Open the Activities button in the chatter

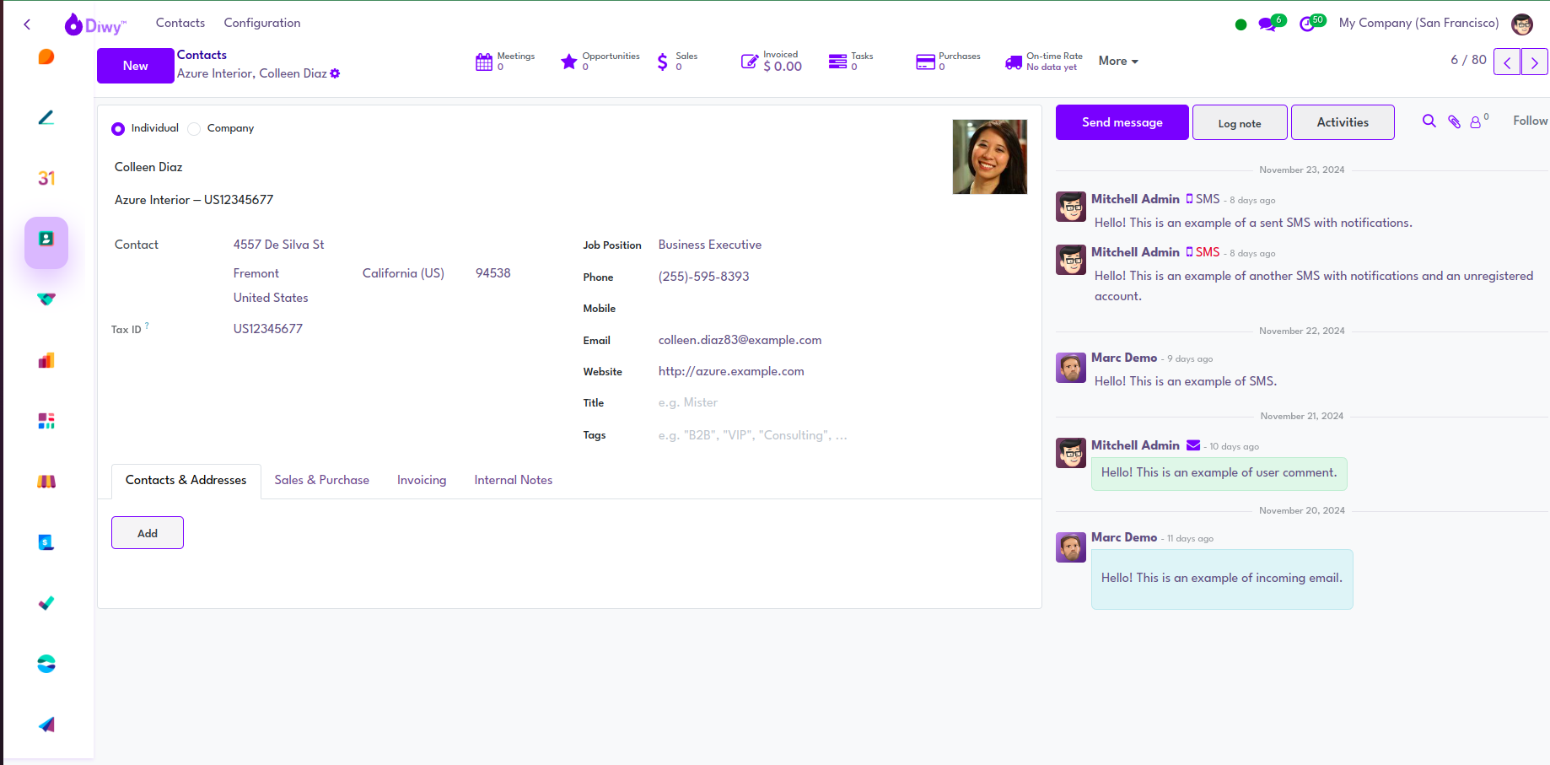(x=1343, y=122)
